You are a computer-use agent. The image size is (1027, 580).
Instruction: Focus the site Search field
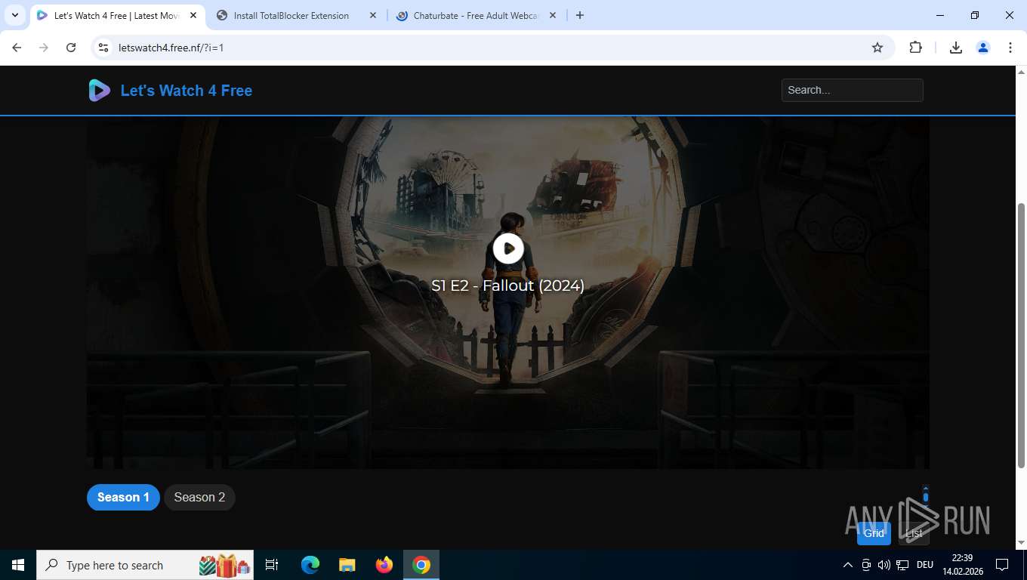click(x=852, y=90)
